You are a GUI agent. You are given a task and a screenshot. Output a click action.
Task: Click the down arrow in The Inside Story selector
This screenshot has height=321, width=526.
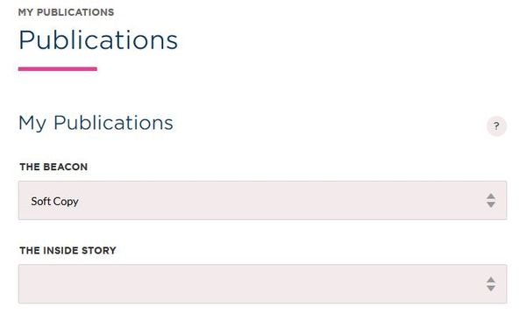(491, 288)
